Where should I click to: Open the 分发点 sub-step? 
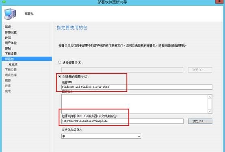pyautogui.click(x=13, y=64)
